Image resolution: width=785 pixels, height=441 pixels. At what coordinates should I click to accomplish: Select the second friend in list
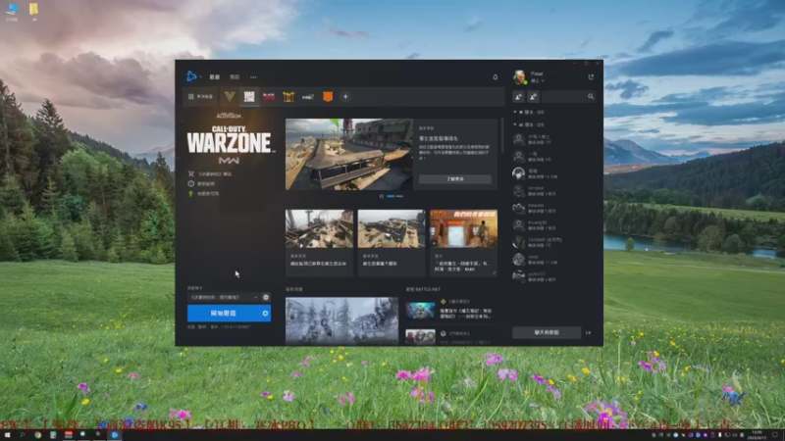pos(553,157)
